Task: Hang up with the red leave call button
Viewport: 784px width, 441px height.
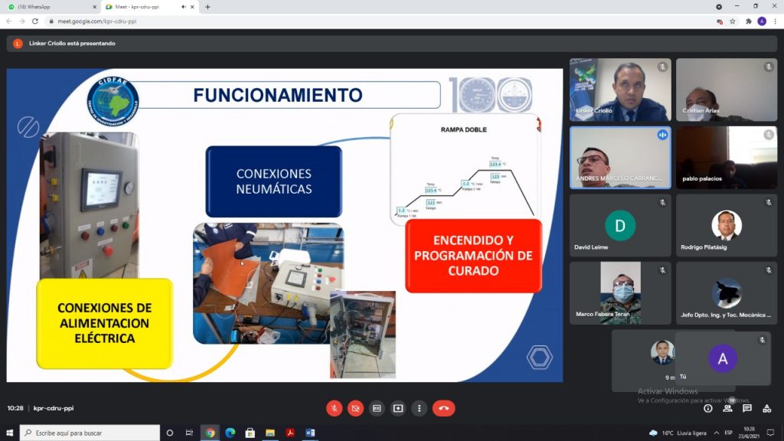Action: pos(444,408)
